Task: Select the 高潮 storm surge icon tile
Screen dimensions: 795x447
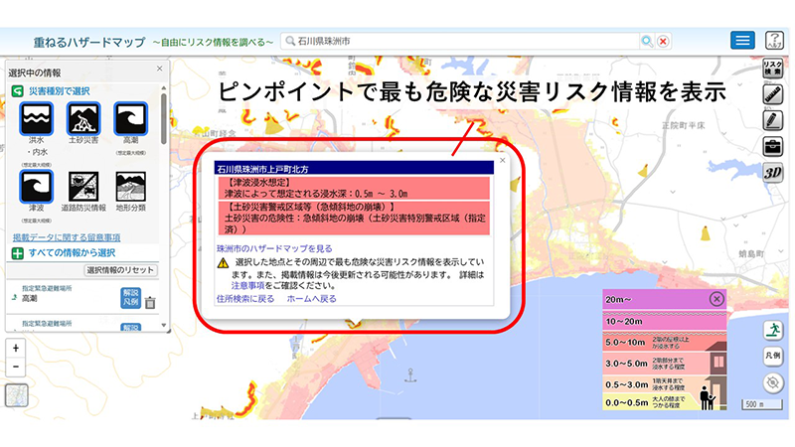Action: tap(131, 118)
